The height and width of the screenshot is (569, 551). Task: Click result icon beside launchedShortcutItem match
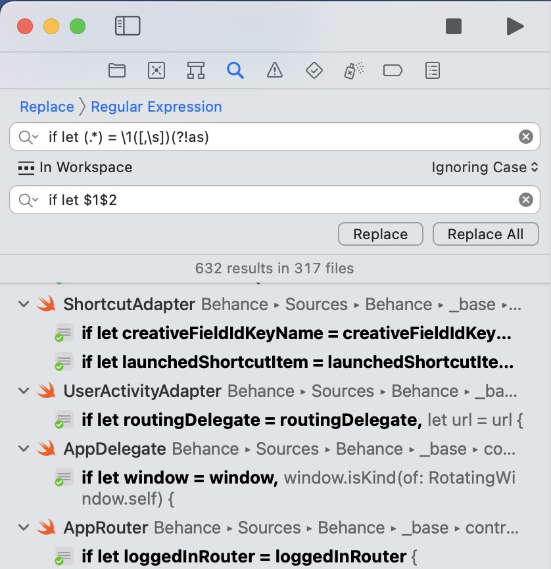coord(64,362)
